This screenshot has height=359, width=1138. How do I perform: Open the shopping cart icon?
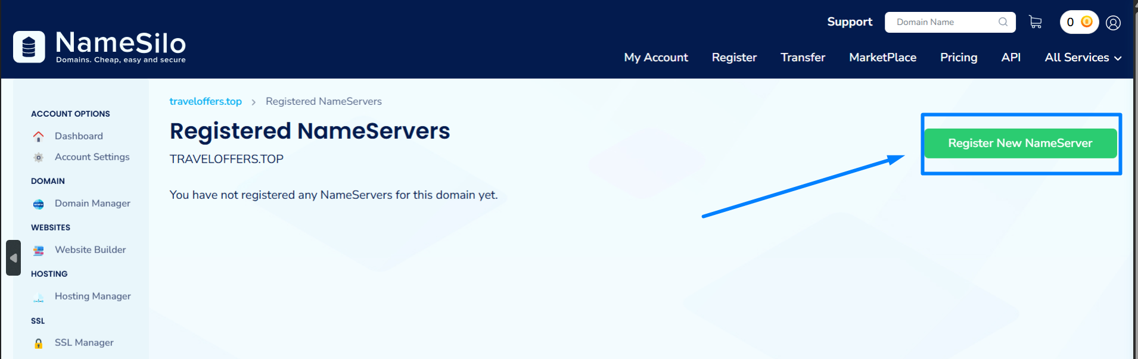(x=1036, y=22)
